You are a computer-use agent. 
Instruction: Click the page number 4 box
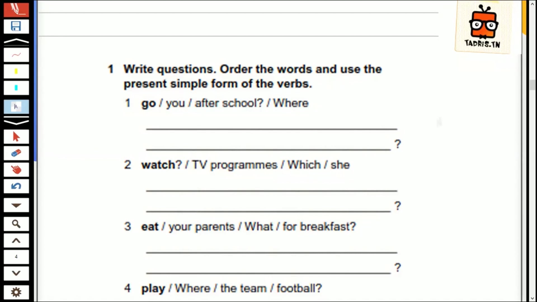[16, 257]
